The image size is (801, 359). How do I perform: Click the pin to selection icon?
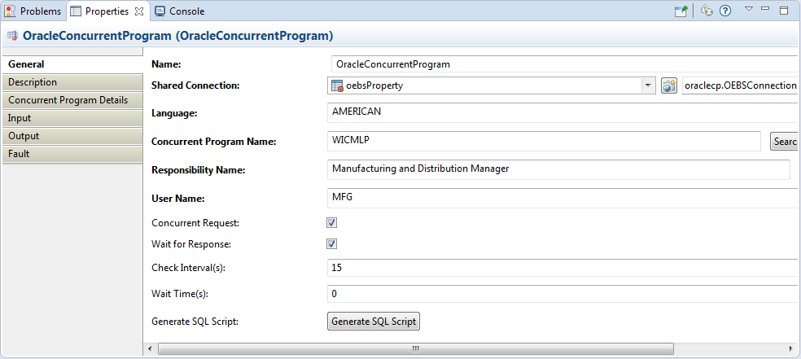click(681, 11)
